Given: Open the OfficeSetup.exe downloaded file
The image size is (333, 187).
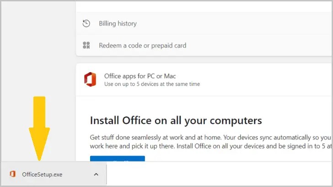Looking at the screenshot, I should pos(42,174).
